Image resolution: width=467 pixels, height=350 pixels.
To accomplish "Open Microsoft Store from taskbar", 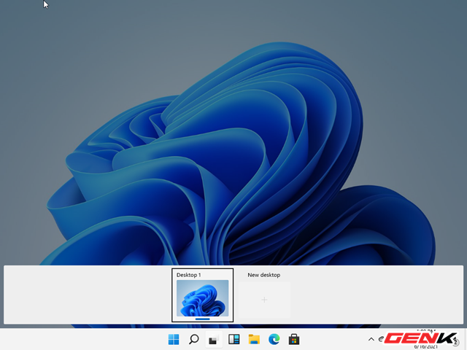I will pos(294,339).
